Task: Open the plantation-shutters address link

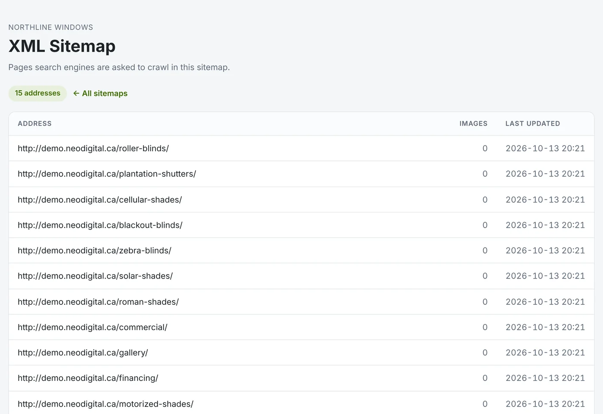Action: coord(107,174)
